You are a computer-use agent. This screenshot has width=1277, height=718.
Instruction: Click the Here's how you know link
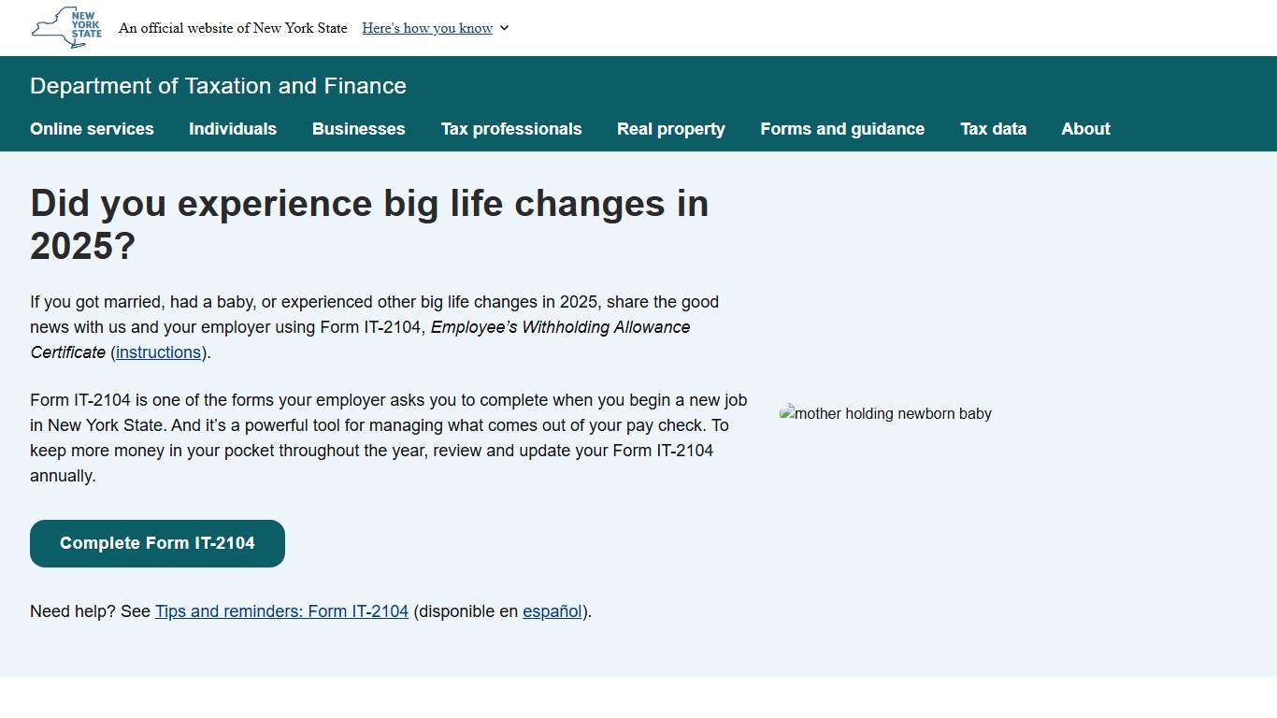[427, 28]
